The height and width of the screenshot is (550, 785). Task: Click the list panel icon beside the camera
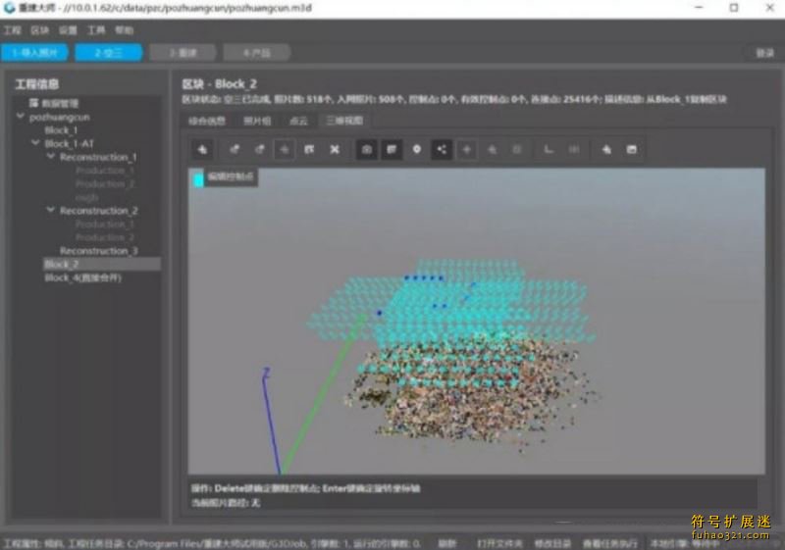(391, 149)
